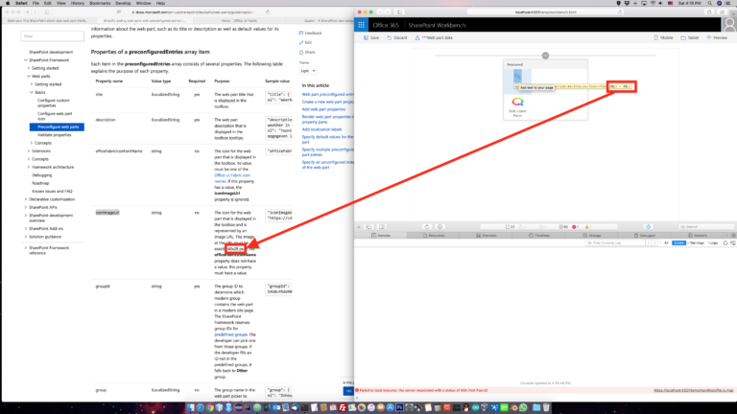Click the user profile avatar in Workbench
737x414 pixels.
pyautogui.click(x=729, y=25)
